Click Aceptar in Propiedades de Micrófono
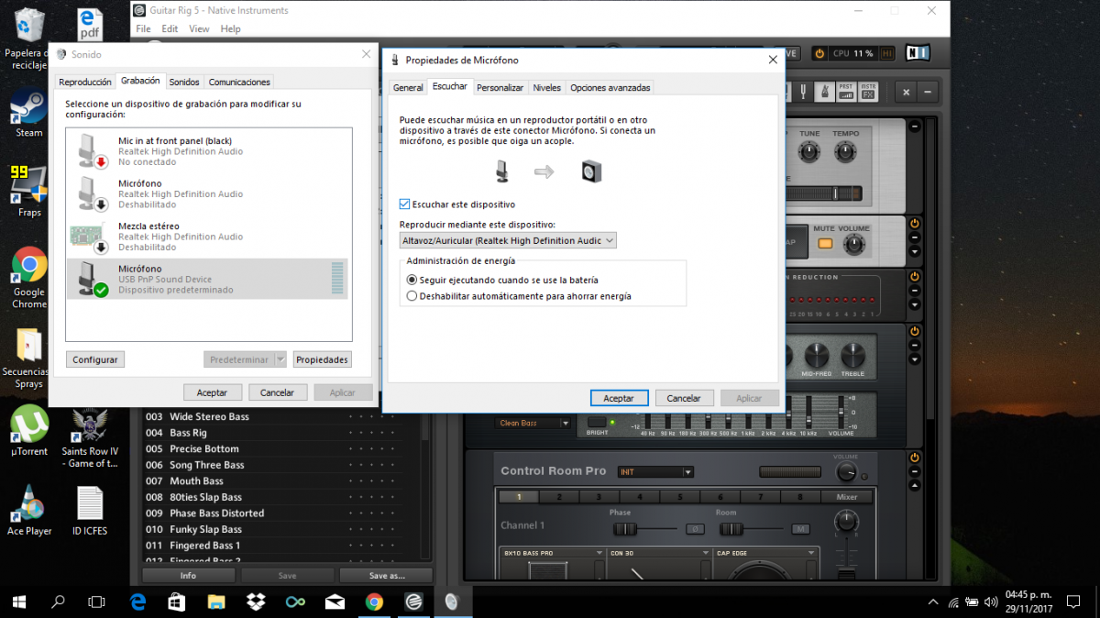The height and width of the screenshot is (618, 1100). pos(619,399)
